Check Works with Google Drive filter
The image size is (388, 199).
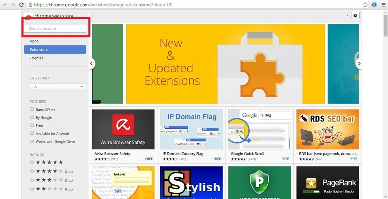(x=32, y=141)
